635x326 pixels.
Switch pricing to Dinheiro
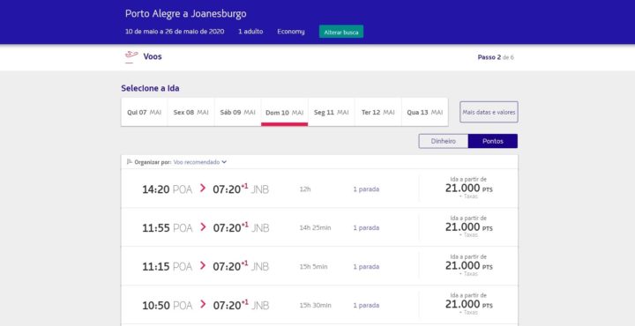[x=443, y=141]
